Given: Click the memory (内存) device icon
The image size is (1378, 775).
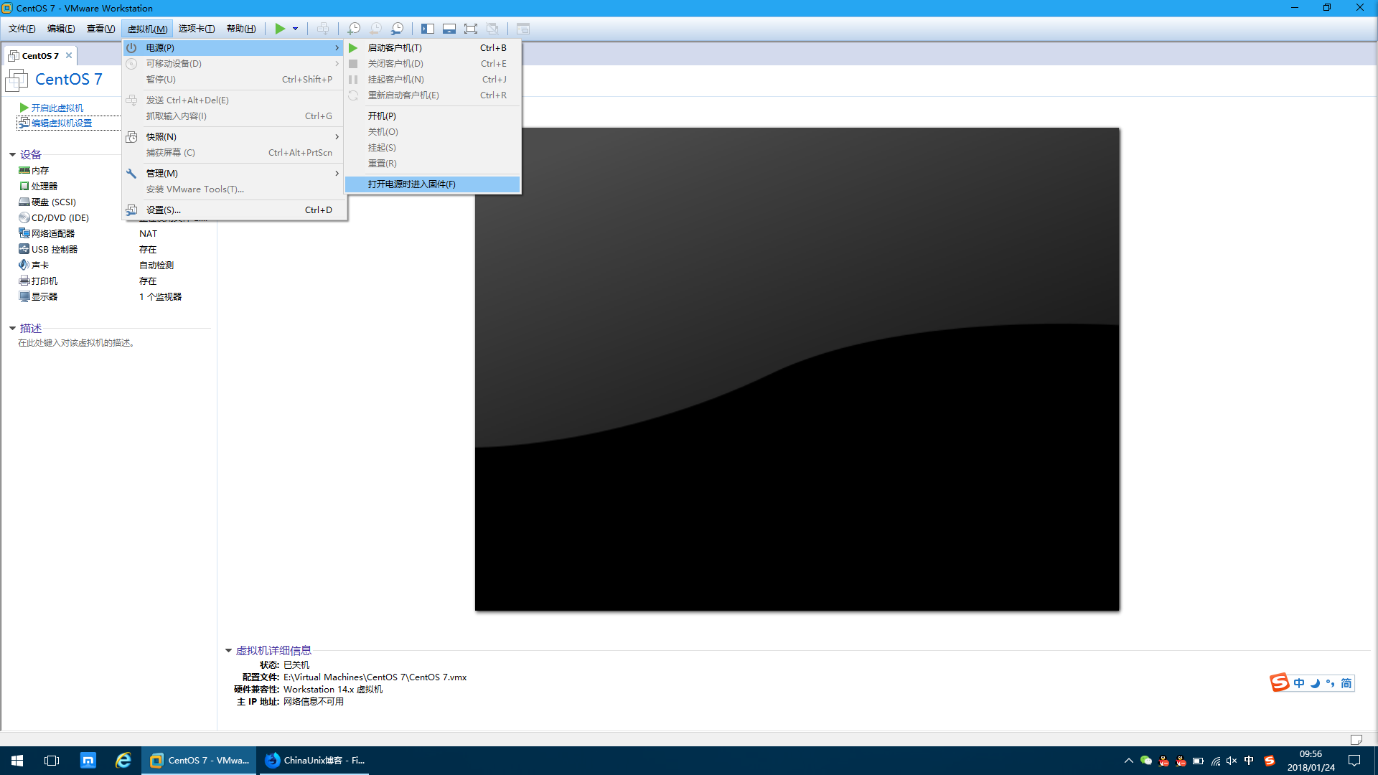Looking at the screenshot, I should pos(24,170).
